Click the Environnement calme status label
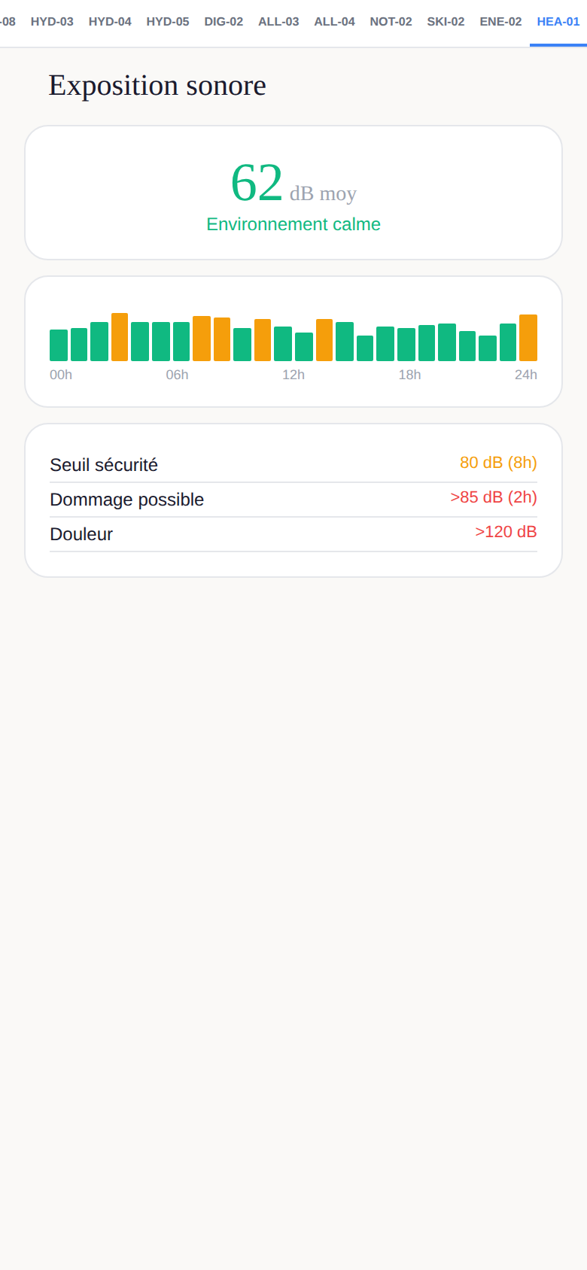Viewport: 587px width, 1270px height. coord(293,224)
